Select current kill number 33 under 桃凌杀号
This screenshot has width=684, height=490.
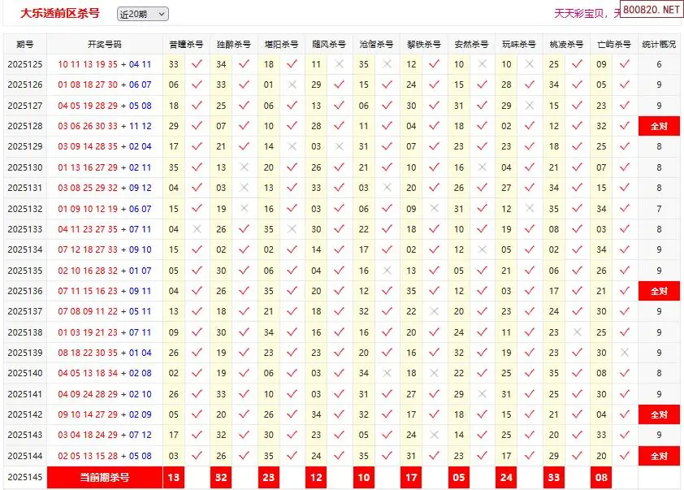pyautogui.click(x=554, y=477)
